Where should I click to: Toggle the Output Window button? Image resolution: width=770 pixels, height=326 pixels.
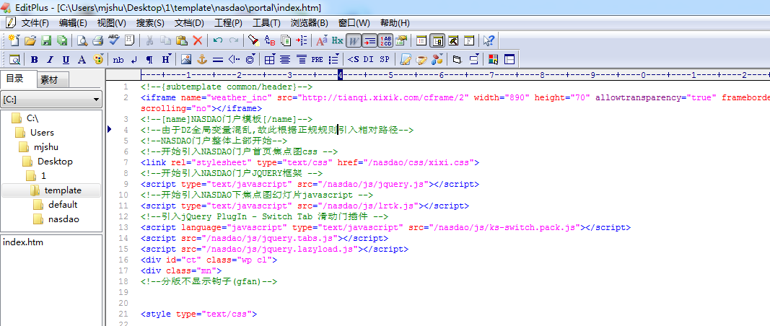click(453, 40)
